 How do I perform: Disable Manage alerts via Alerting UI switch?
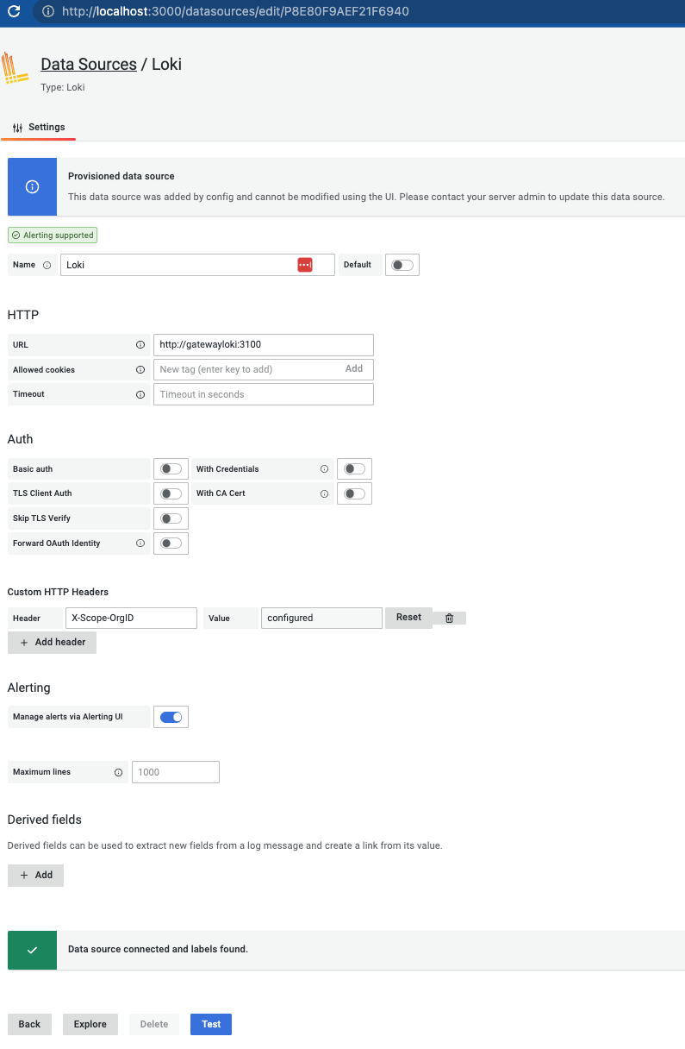click(x=171, y=717)
